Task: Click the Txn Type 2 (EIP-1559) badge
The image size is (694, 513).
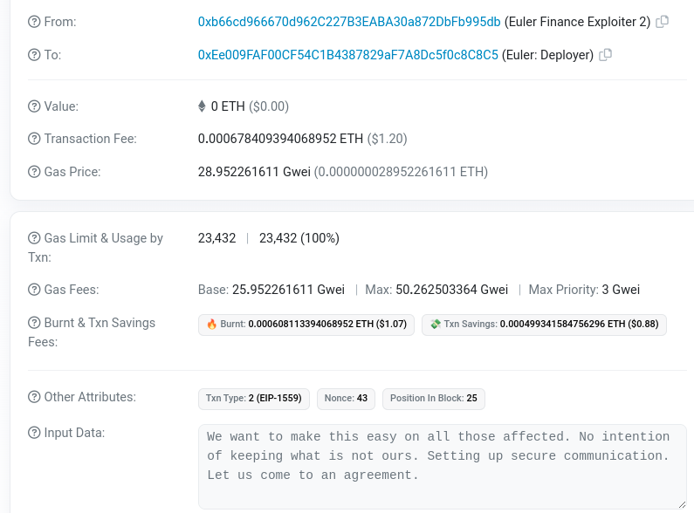Action: (x=253, y=399)
